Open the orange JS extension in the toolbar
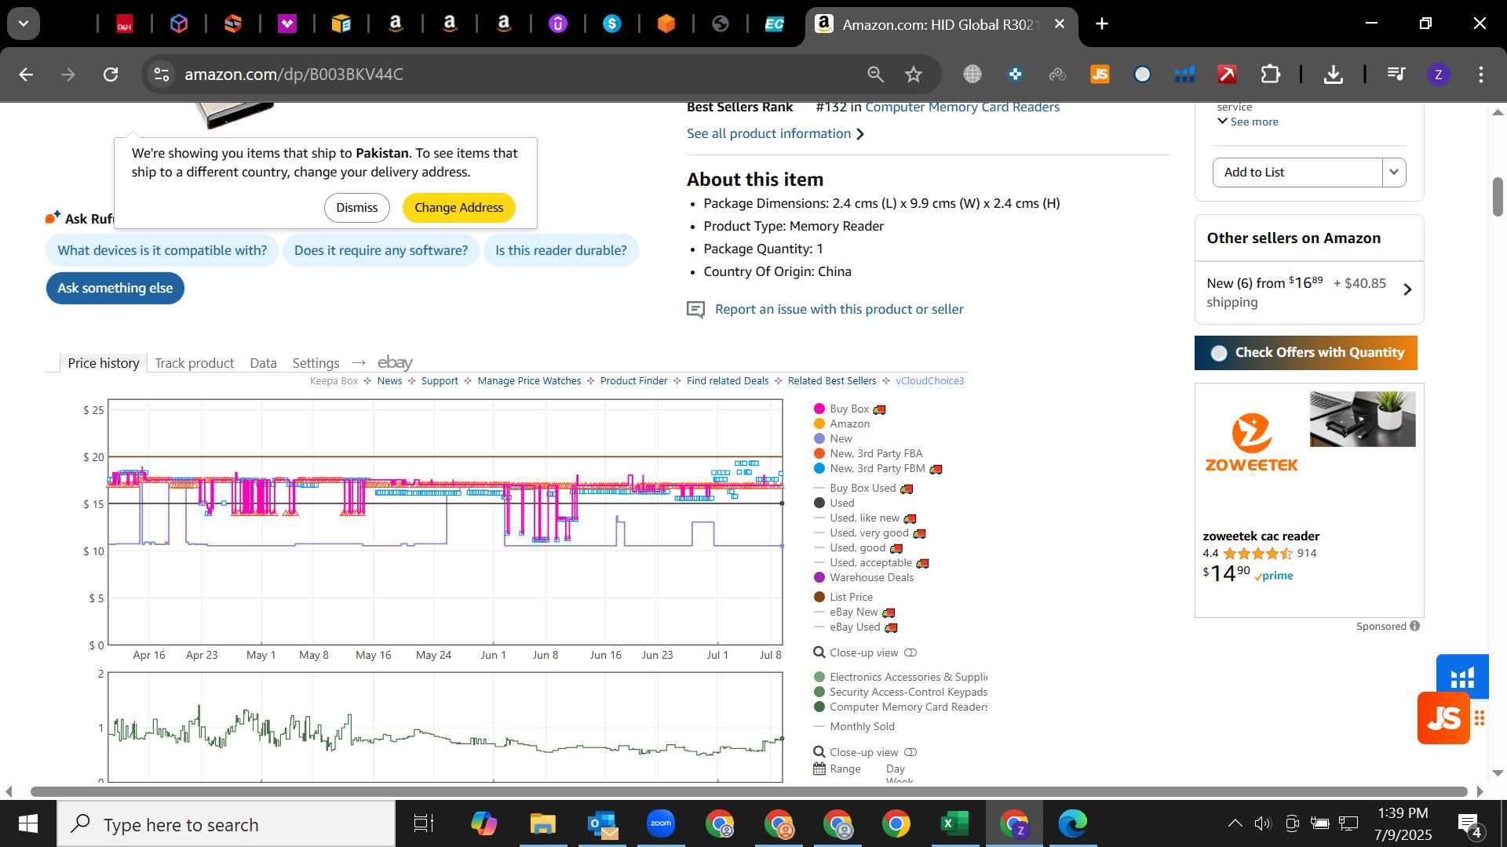Viewport: 1507px width, 847px height. pos(1100,75)
